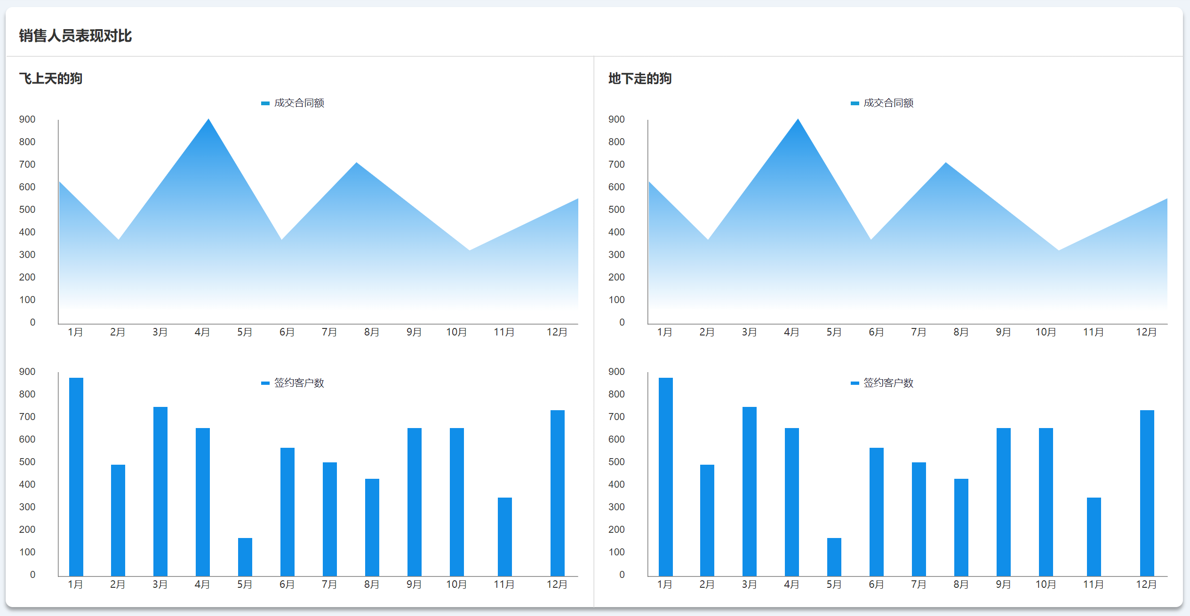Click 10月 axis label under left area chart
Image resolution: width=1190 pixels, height=616 pixels.
pos(456,332)
